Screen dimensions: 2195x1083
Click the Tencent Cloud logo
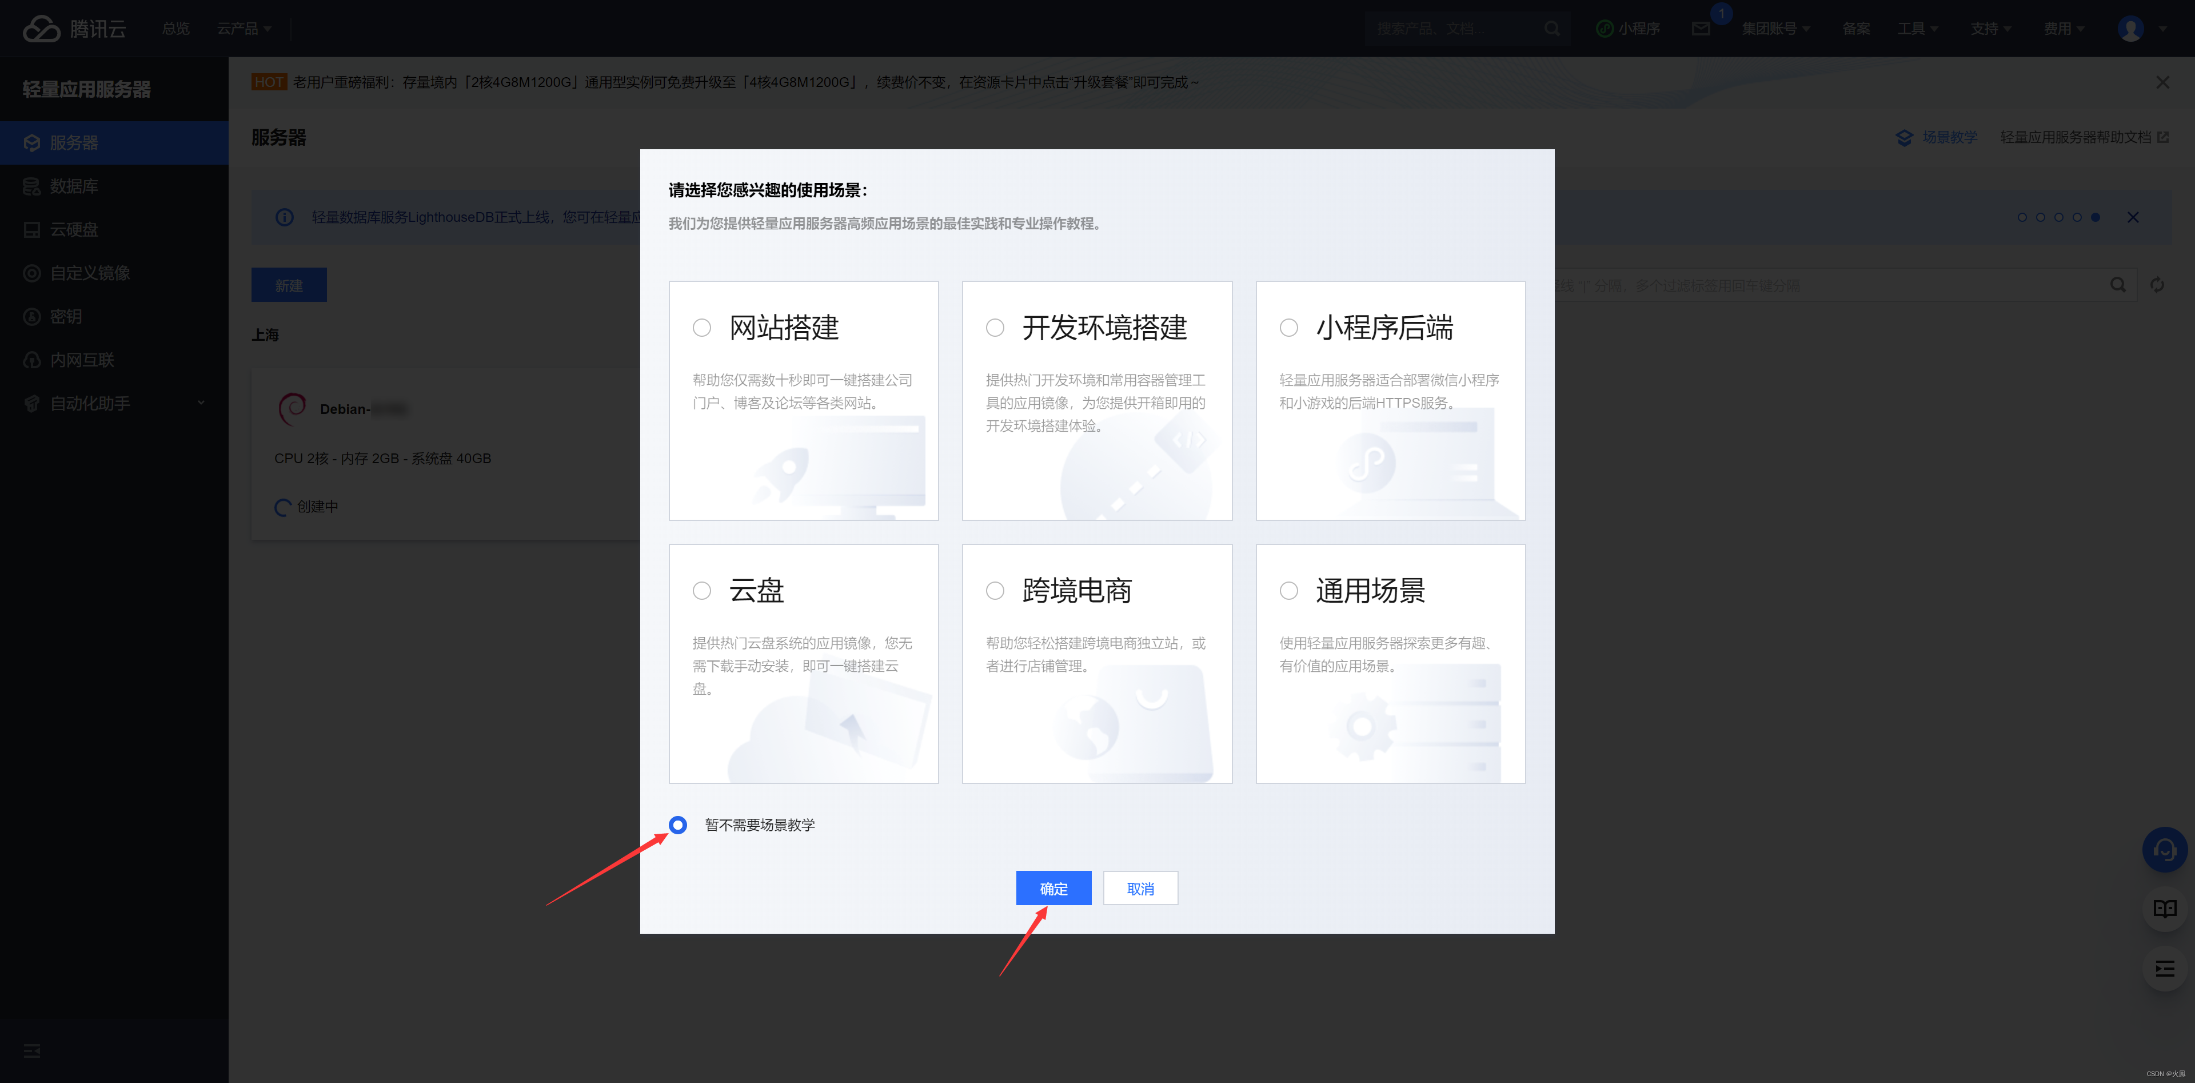(x=74, y=28)
